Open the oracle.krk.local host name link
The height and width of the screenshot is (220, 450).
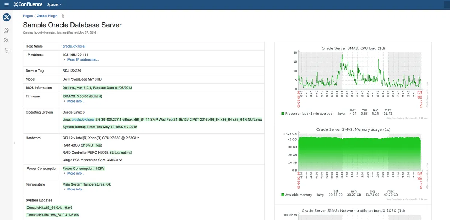click(74, 46)
